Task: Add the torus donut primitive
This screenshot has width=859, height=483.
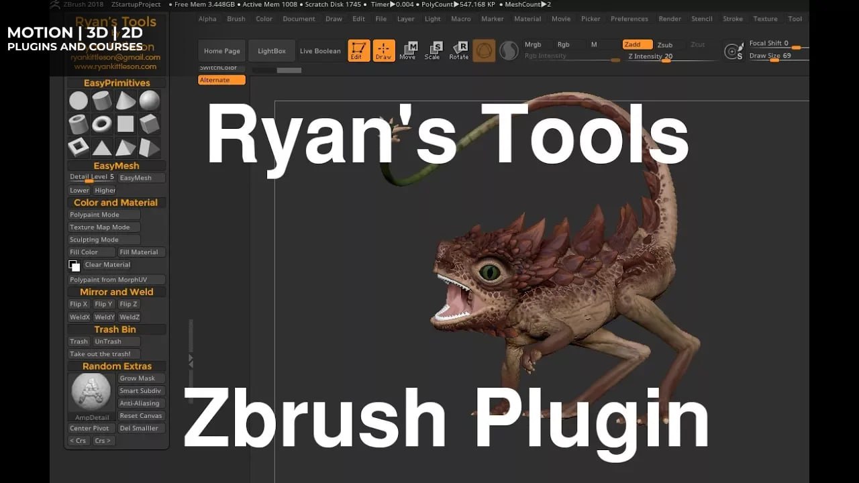Action: 102,124
